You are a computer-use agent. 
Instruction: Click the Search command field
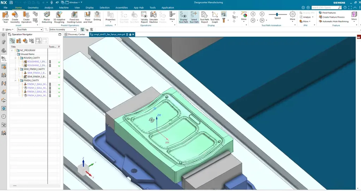[326, 8]
